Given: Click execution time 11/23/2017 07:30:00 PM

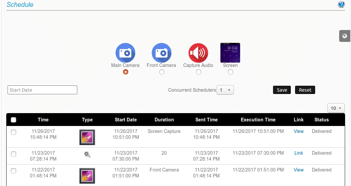Looking at the screenshot, I should click(258, 153).
